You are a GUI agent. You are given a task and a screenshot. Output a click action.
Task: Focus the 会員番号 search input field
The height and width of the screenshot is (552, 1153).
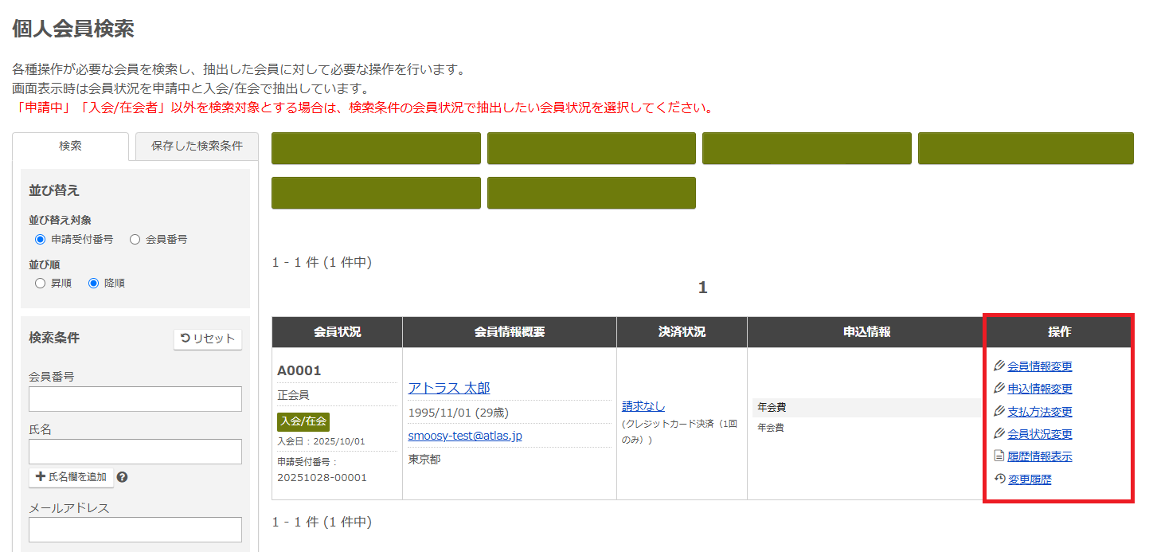[135, 399]
